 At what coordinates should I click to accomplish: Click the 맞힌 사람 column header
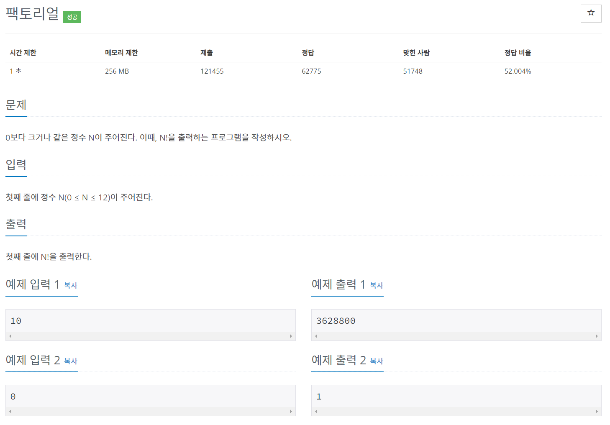[416, 53]
